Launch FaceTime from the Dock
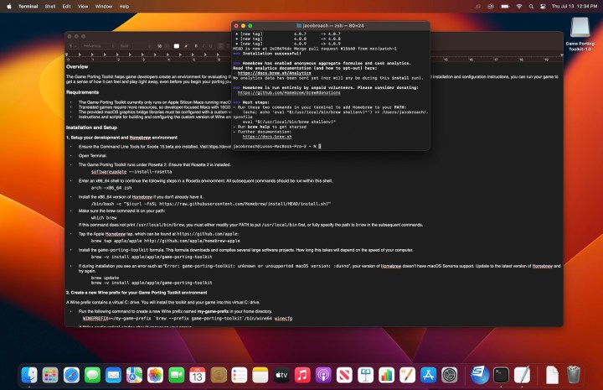The height and width of the screenshot is (390, 603). tap(176, 375)
